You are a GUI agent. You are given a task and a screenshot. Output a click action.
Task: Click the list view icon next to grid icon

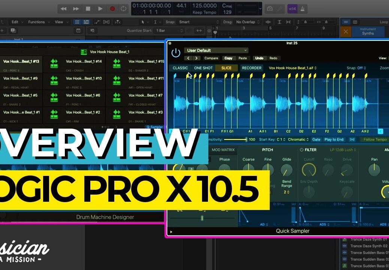86,22
